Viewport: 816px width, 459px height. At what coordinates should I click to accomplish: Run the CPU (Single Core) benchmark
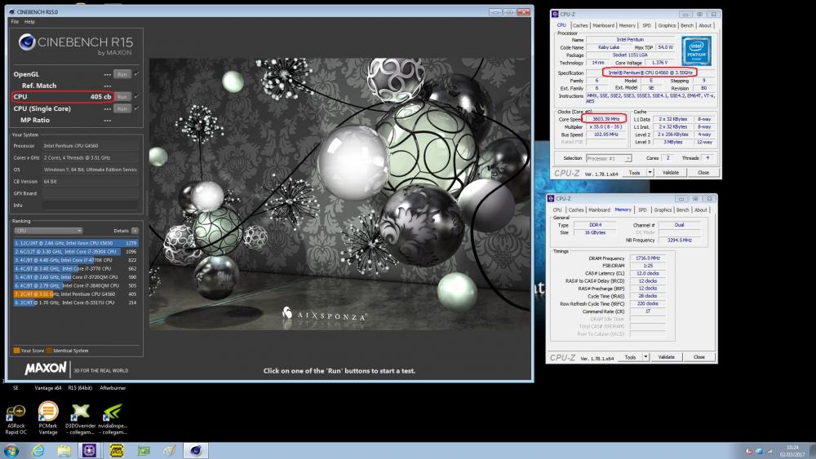point(122,108)
